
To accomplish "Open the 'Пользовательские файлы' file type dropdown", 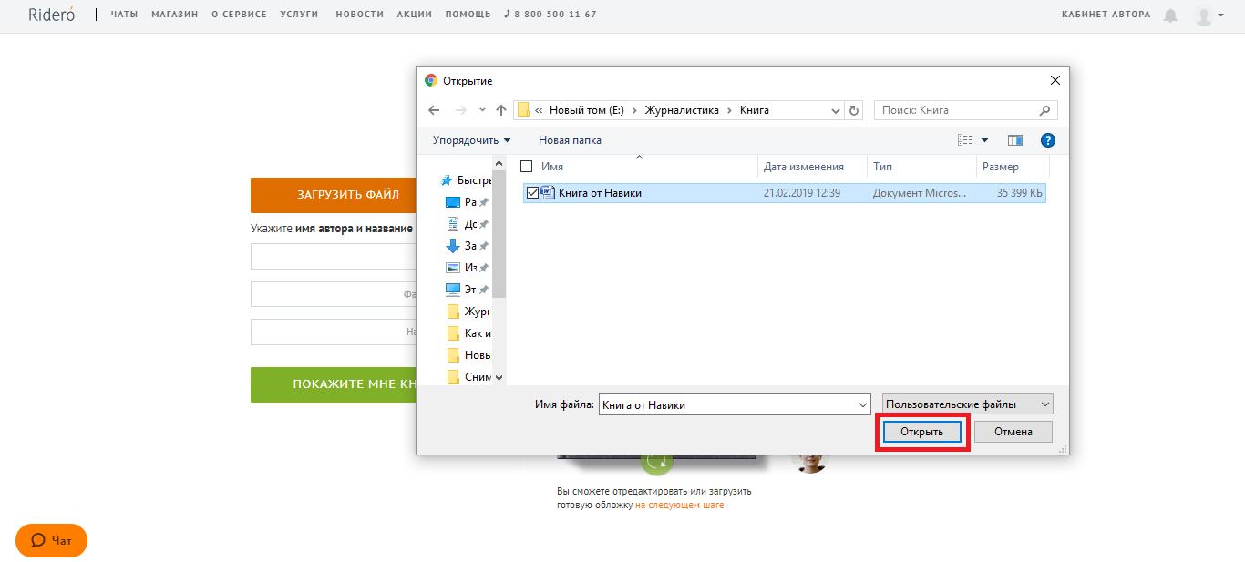I will [x=967, y=404].
